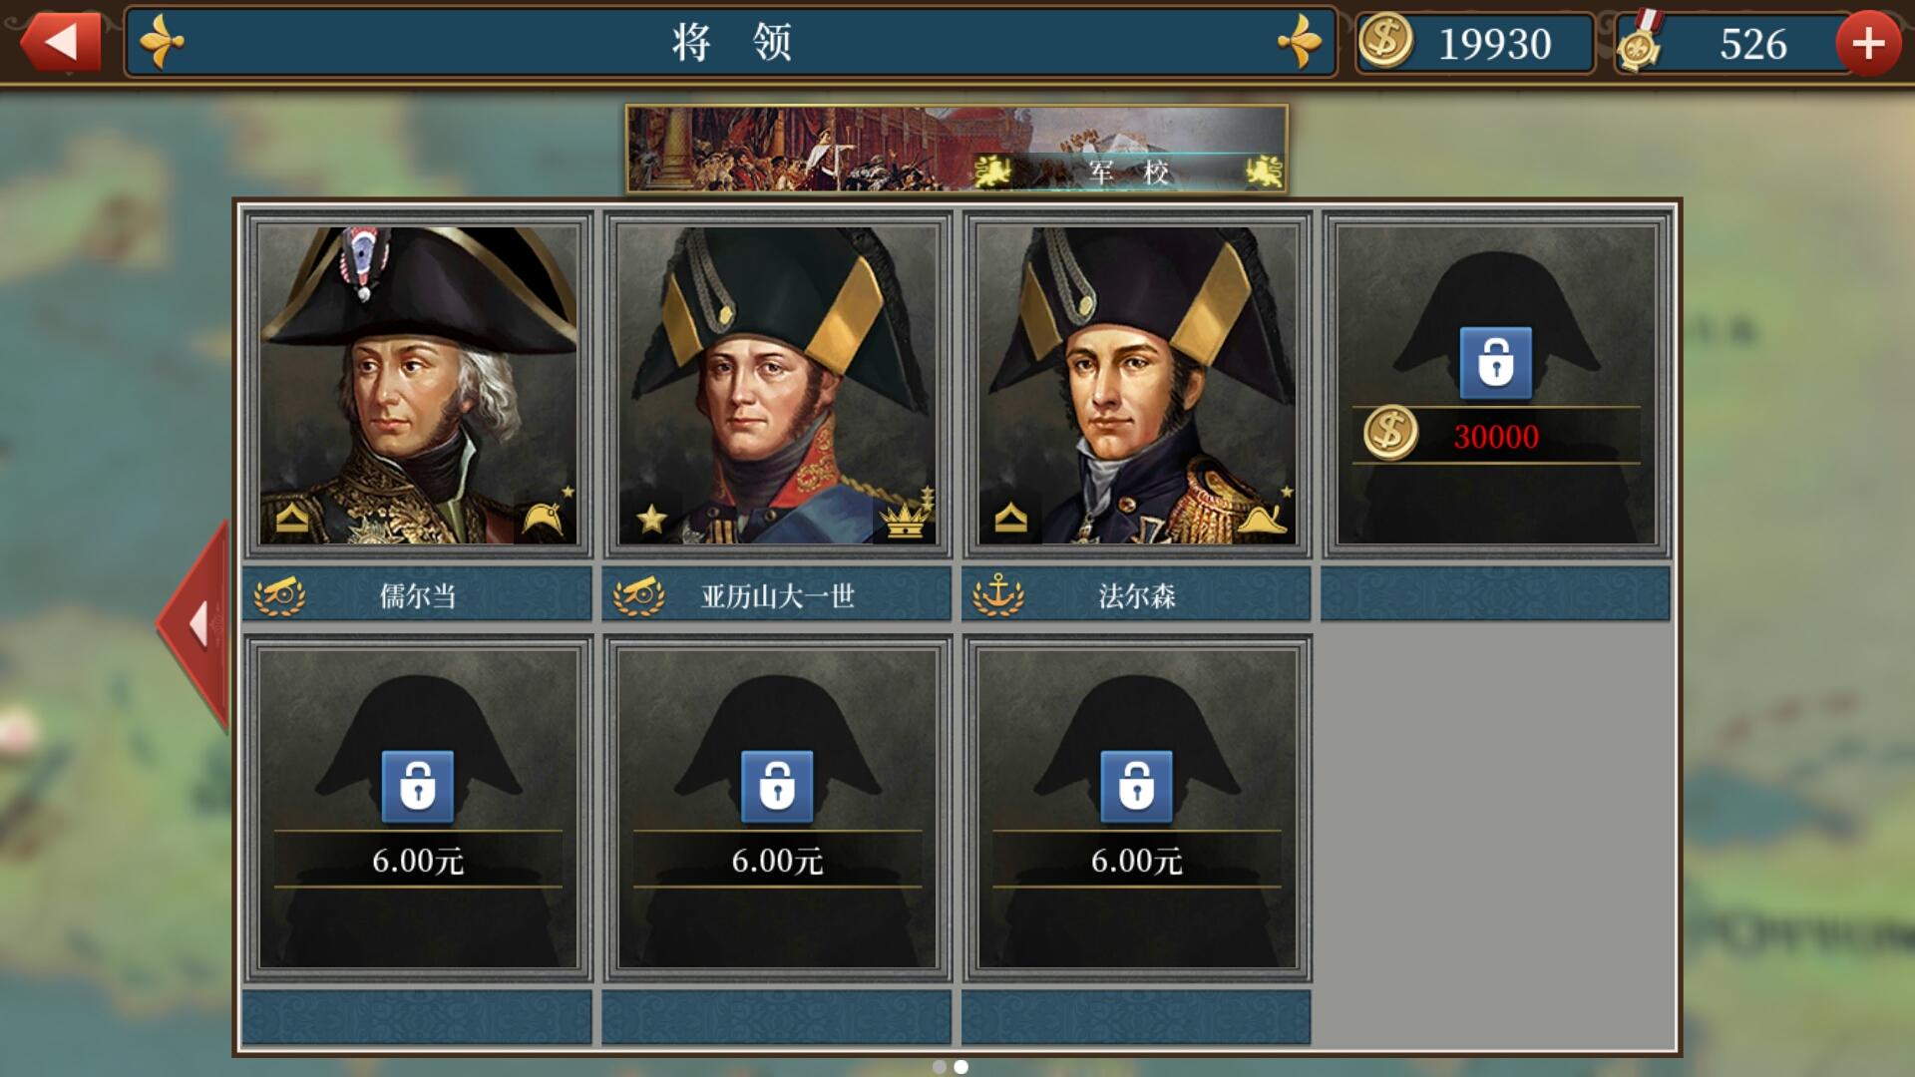Select general 亚历山大一世 portrait
This screenshot has height=1077, width=1915.
click(x=777, y=384)
